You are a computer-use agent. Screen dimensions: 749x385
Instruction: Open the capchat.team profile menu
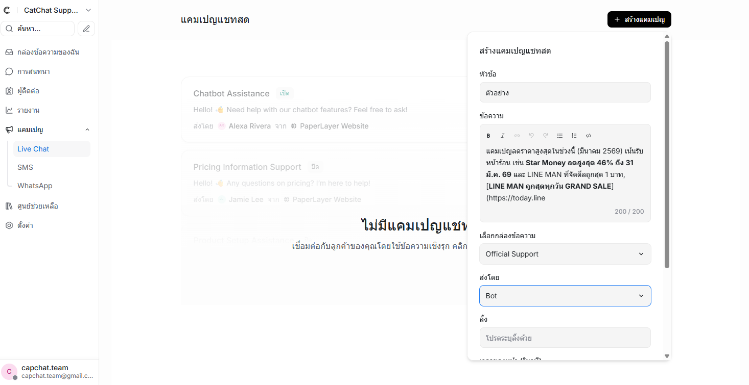tap(49, 372)
